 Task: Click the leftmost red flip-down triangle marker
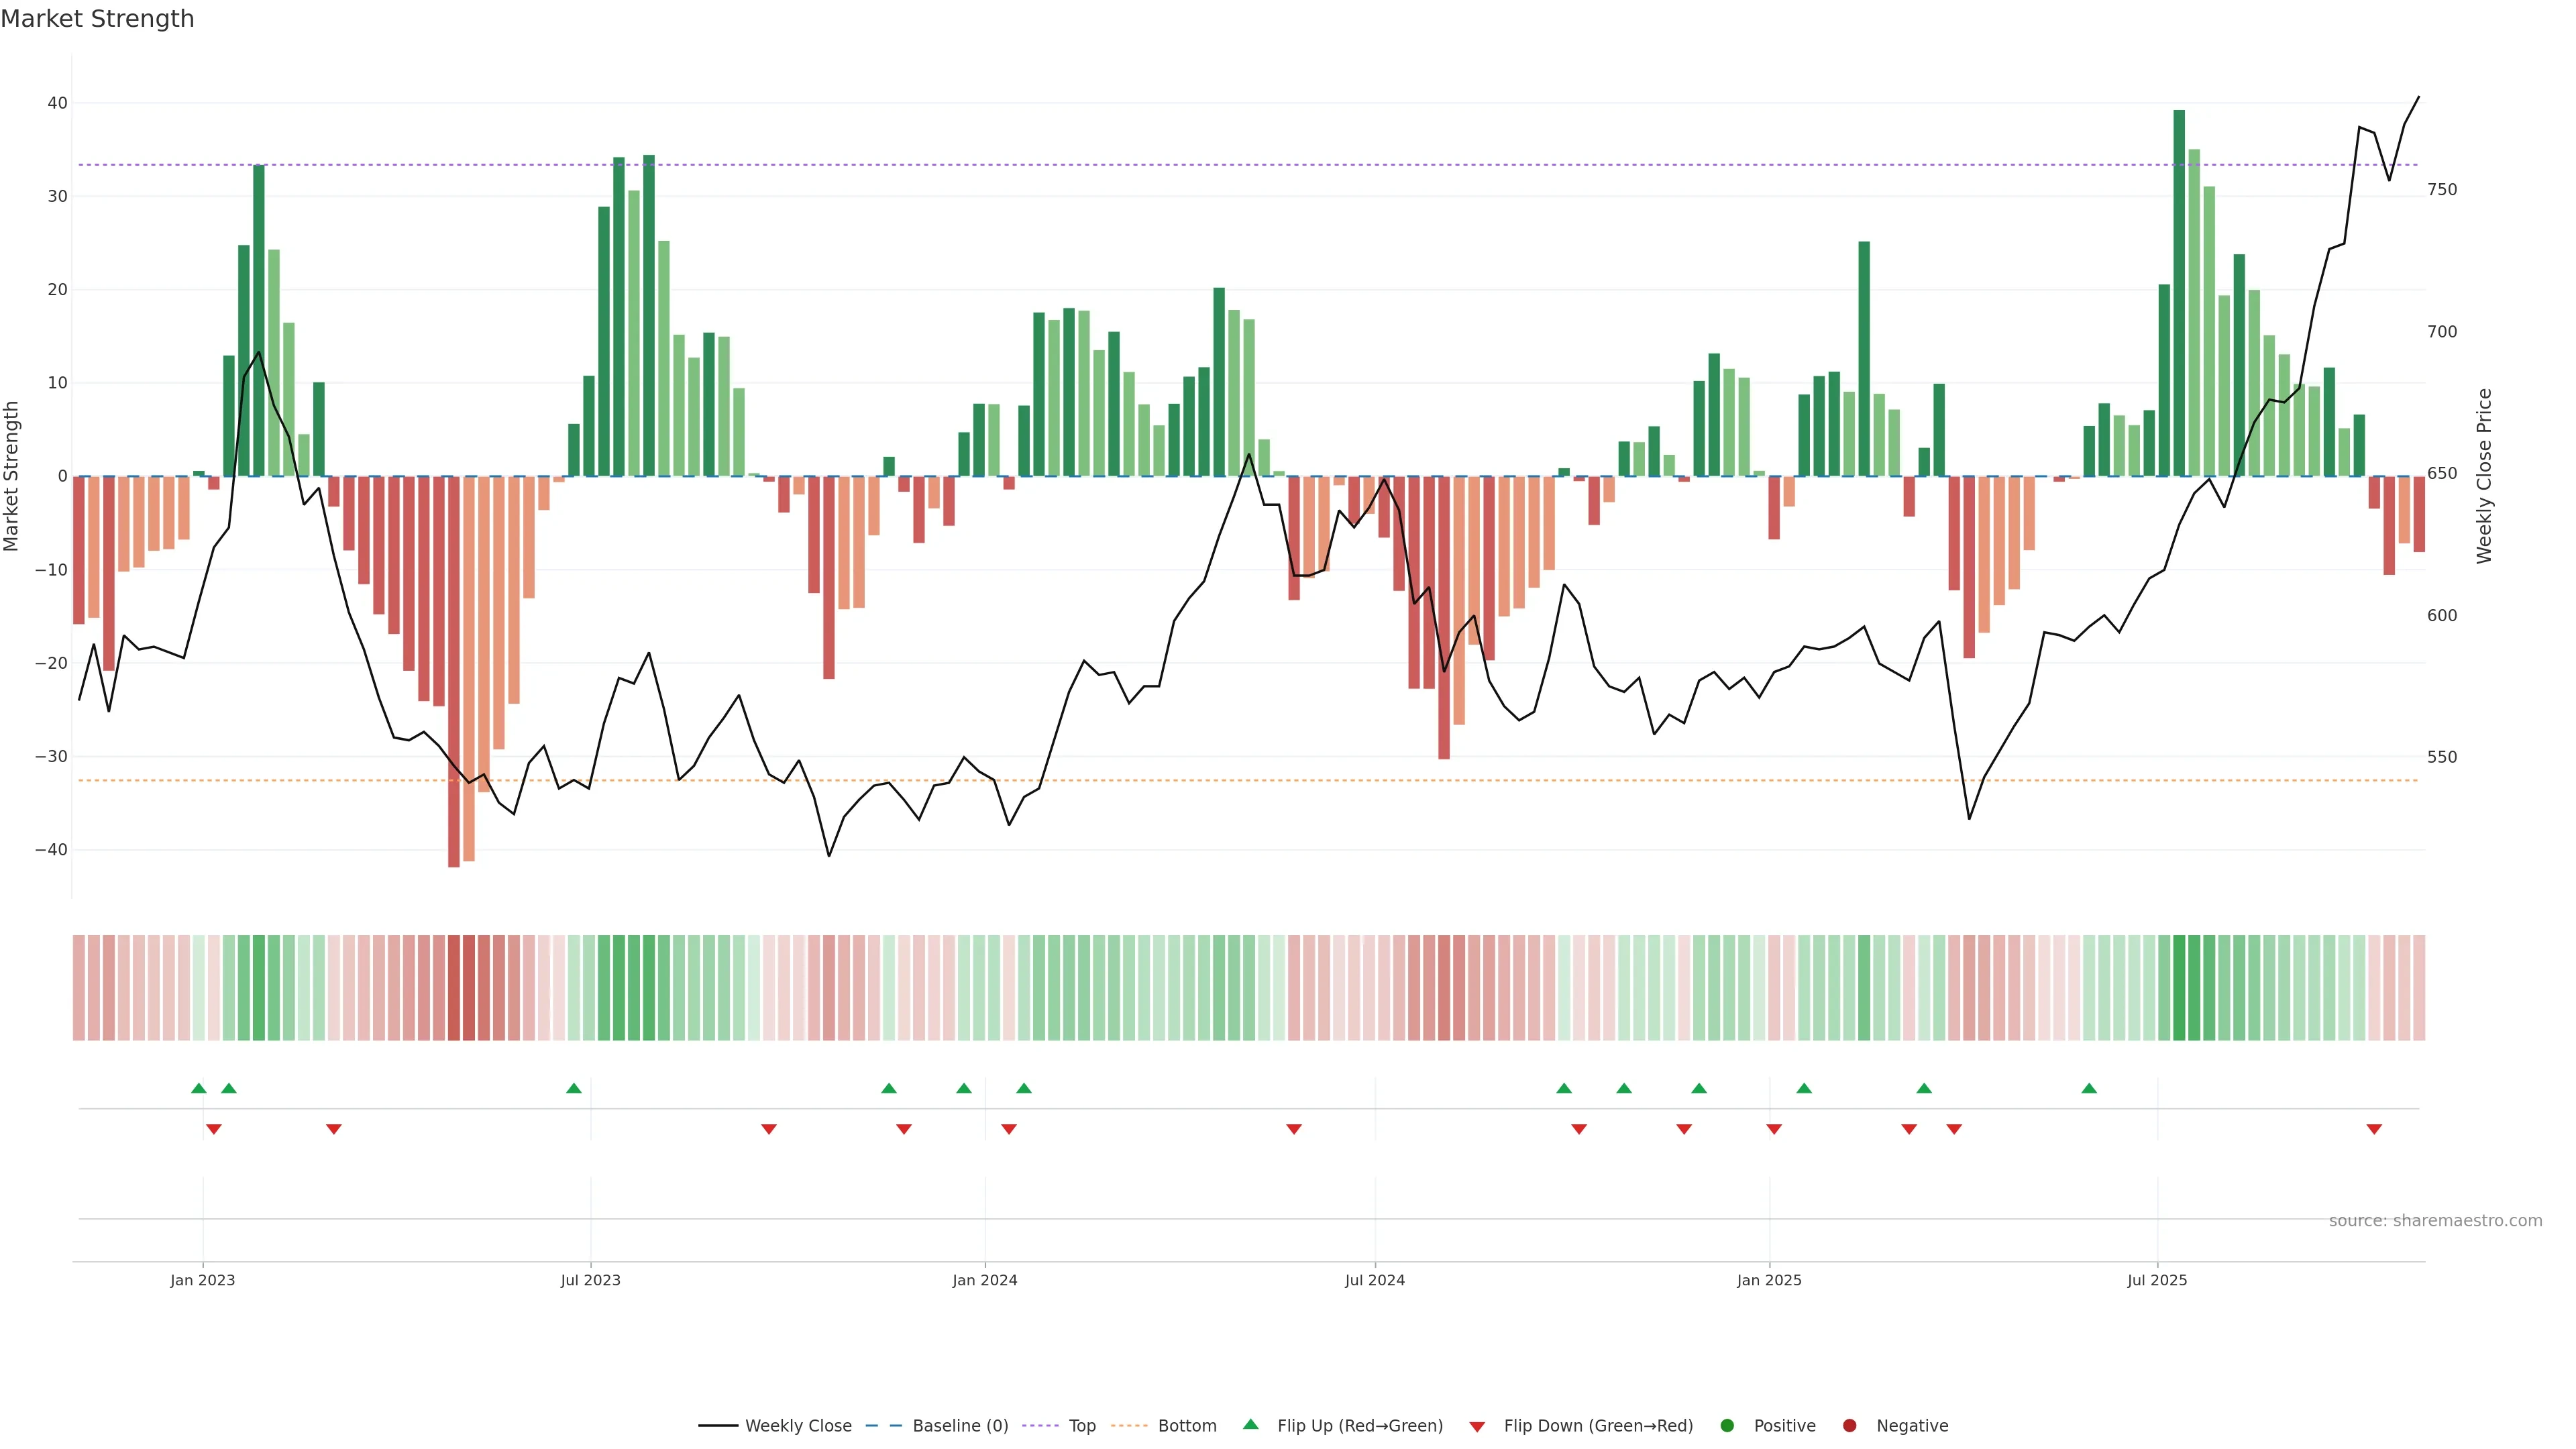click(x=213, y=1129)
